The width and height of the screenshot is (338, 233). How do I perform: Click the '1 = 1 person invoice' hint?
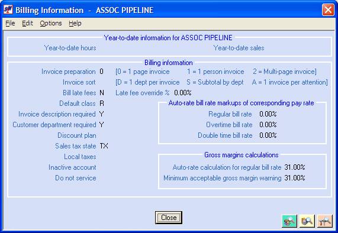[215, 72]
